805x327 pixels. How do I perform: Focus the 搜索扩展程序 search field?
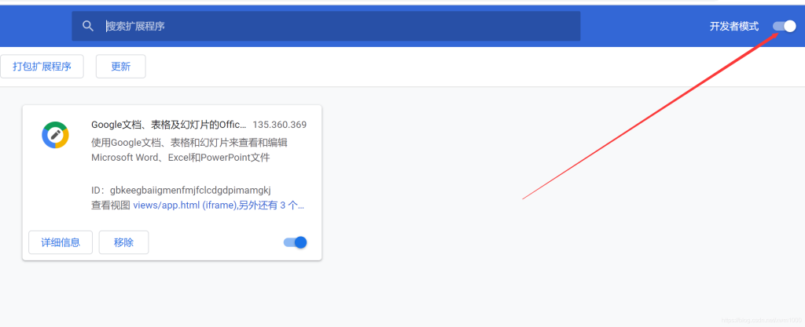tap(326, 26)
